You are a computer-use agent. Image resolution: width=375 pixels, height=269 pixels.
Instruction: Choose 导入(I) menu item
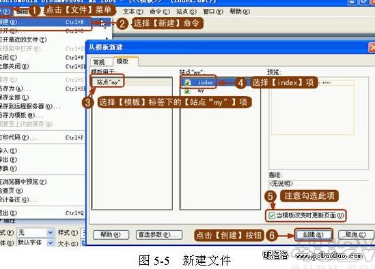[x=43, y=151]
